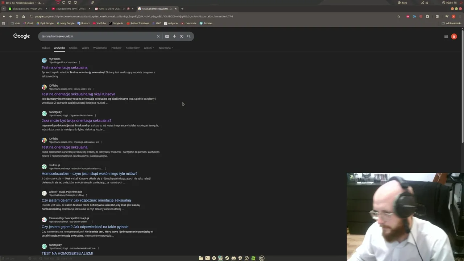Open the Test na orientację seksualną myPolitics link
The height and width of the screenshot is (261, 464).
tap(65, 67)
